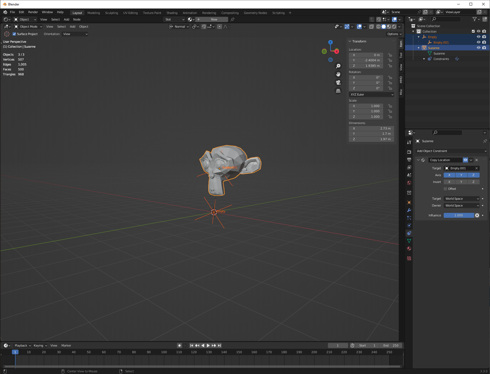Open the Particles properties tab icon
Image resolution: width=490 pixels, height=374 pixels.
click(x=409, y=218)
